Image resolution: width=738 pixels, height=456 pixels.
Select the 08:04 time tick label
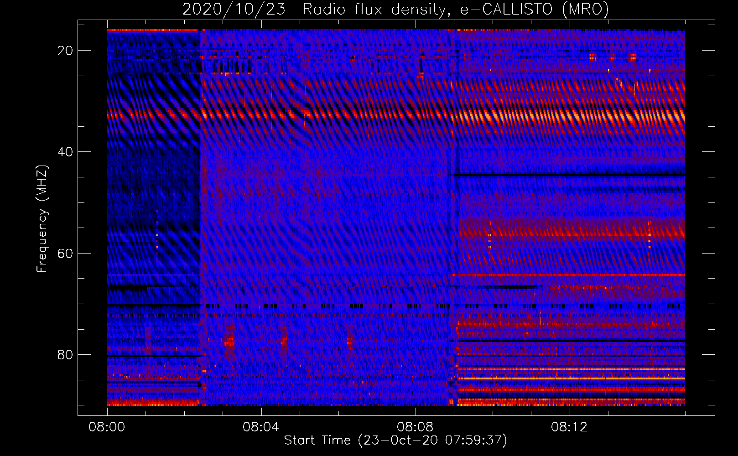(261, 427)
